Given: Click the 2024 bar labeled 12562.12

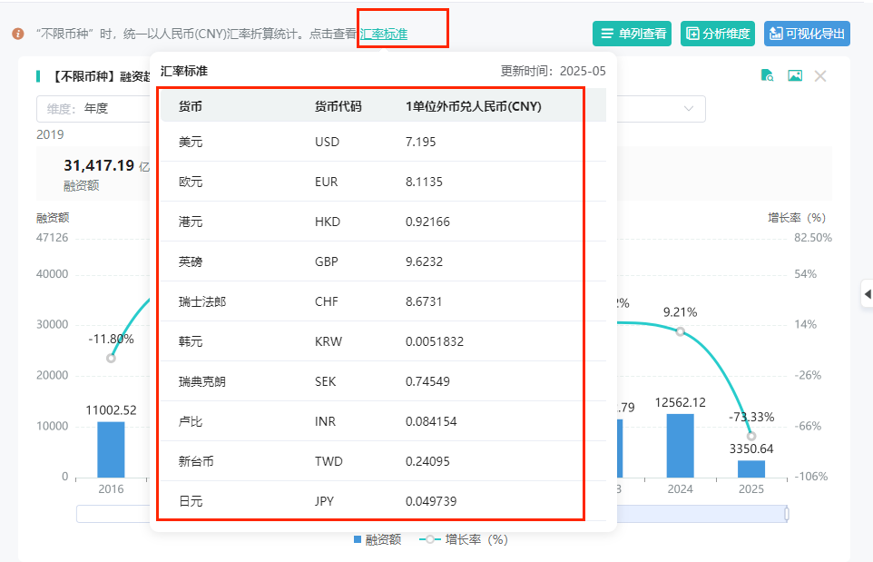Looking at the screenshot, I should 680,446.
